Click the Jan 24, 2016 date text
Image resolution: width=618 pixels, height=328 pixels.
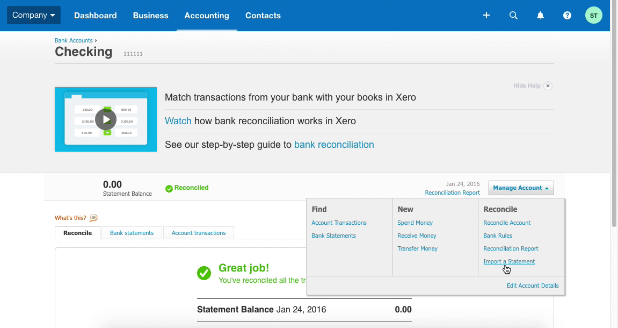click(x=463, y=184)
